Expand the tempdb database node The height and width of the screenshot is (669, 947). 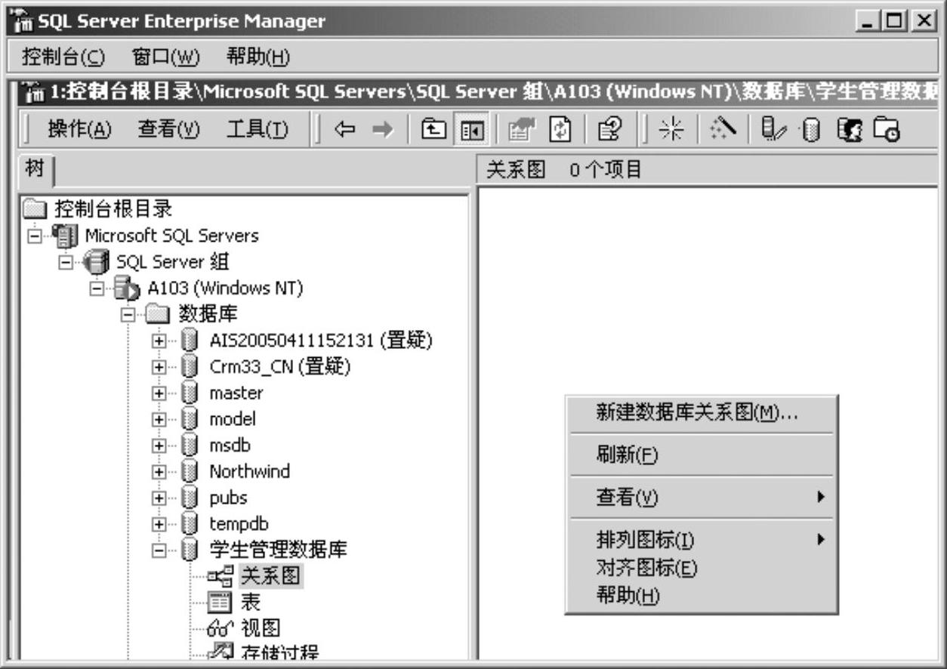(159, 524)
